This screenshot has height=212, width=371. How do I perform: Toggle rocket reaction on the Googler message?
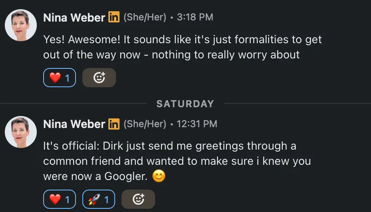click(98, 199)
